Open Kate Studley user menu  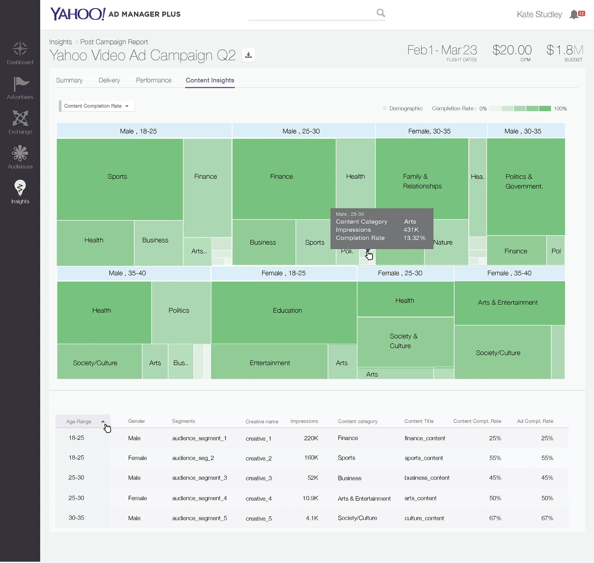[539, 15]
